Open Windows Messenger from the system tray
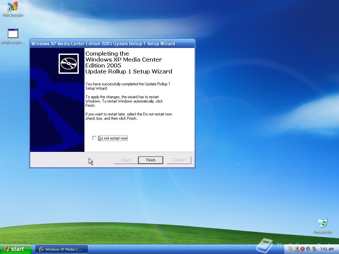 tap(296, 249)
